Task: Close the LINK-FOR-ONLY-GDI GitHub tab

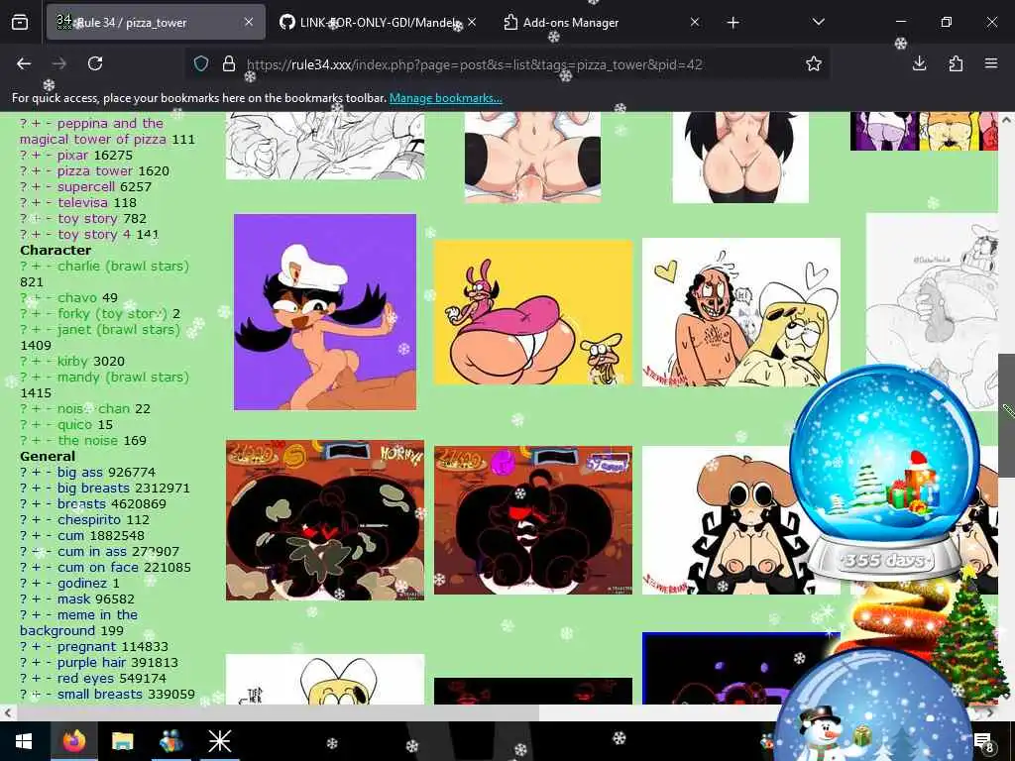Action: tap(472, 22)
